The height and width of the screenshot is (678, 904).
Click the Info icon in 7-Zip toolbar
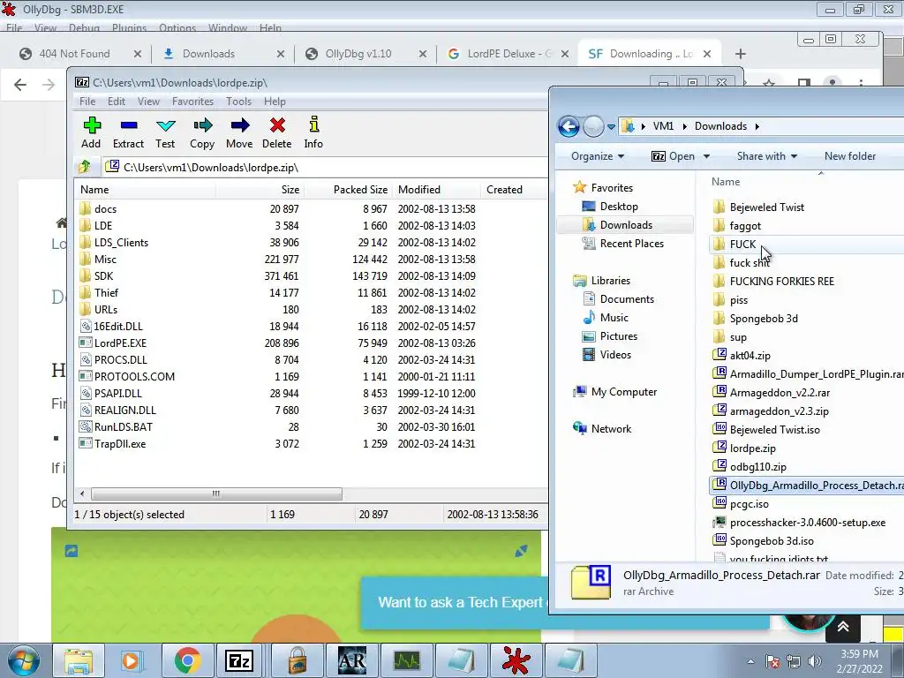click(313, 125)
